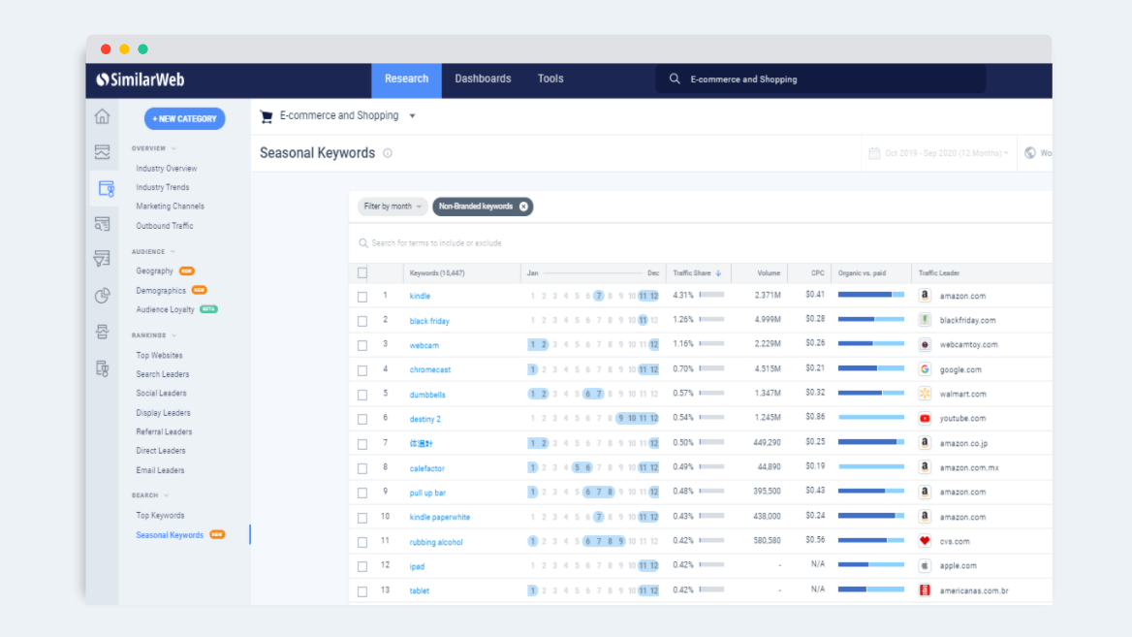Viewport: 1132px width, 637px height.
Task: Check the webcam row checkbox
Action: tap(362, 346)
